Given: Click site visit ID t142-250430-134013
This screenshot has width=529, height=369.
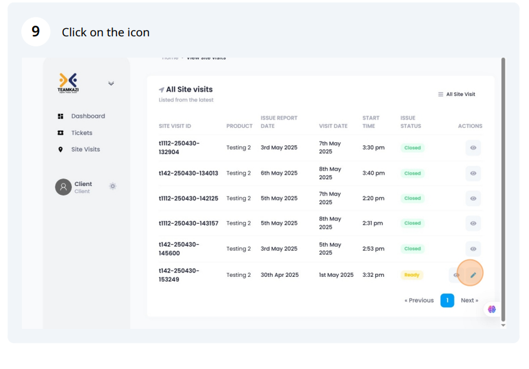Looking at the screenshot, I should [x=188, y=173].
